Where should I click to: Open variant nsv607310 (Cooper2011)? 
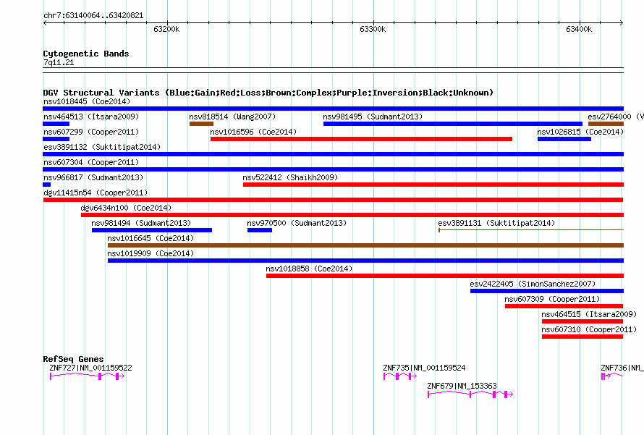[582, 337]
